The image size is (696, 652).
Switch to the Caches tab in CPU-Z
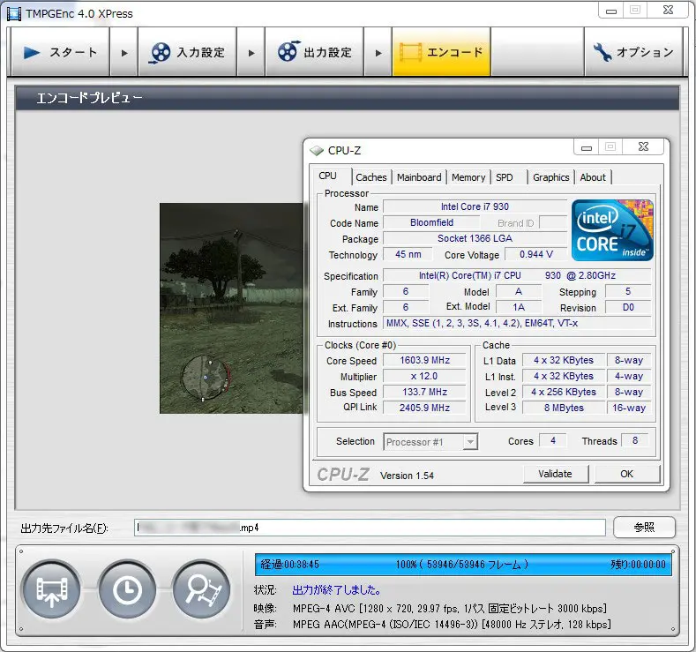371,177
